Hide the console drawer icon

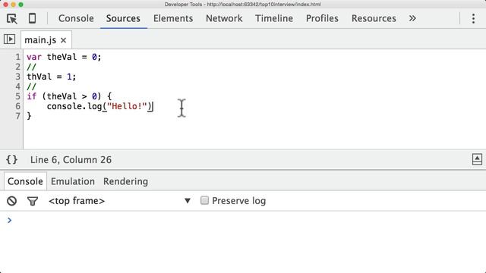477,159
